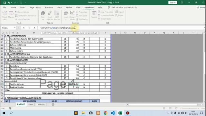Switch to the LAINNYA sheet tab
Image resolution: width=206 pixels, height=116 pixels.
pyautogui.click(x=41, y=104)
